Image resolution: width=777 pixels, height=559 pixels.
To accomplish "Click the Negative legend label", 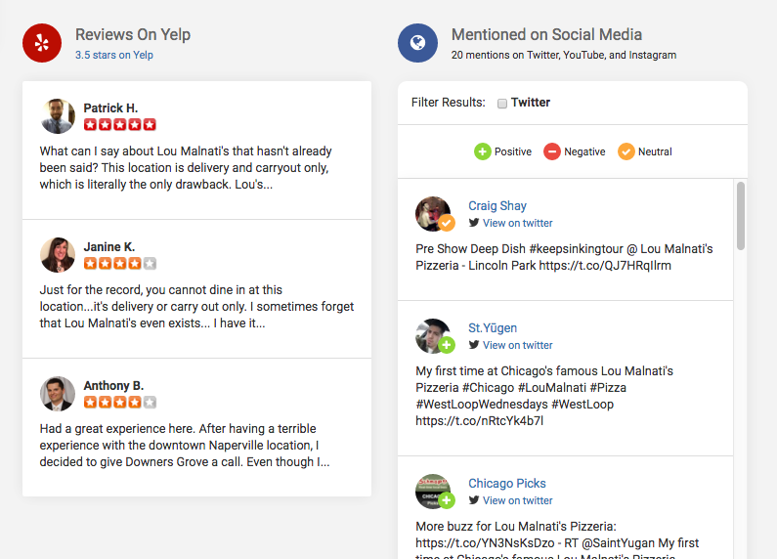I will [x=584, y=151].
